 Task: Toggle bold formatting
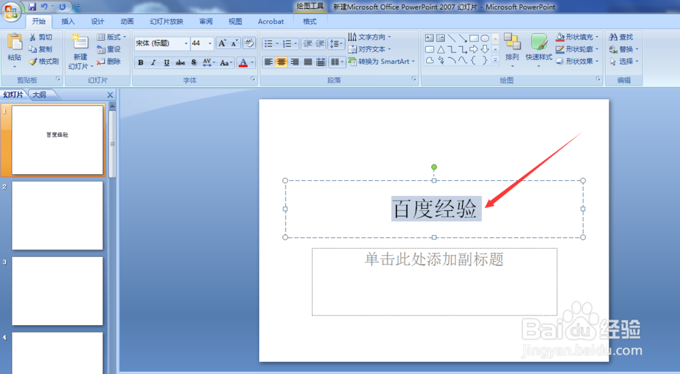coord(141,63)
